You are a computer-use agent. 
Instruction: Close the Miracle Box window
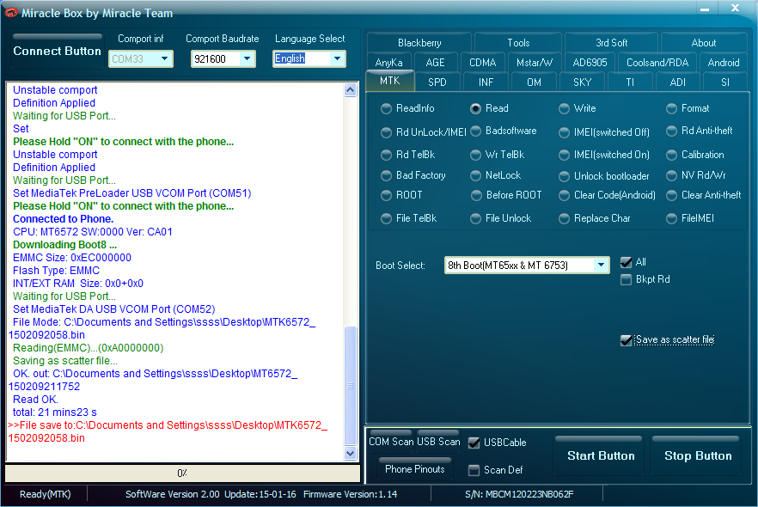[735, 9]
